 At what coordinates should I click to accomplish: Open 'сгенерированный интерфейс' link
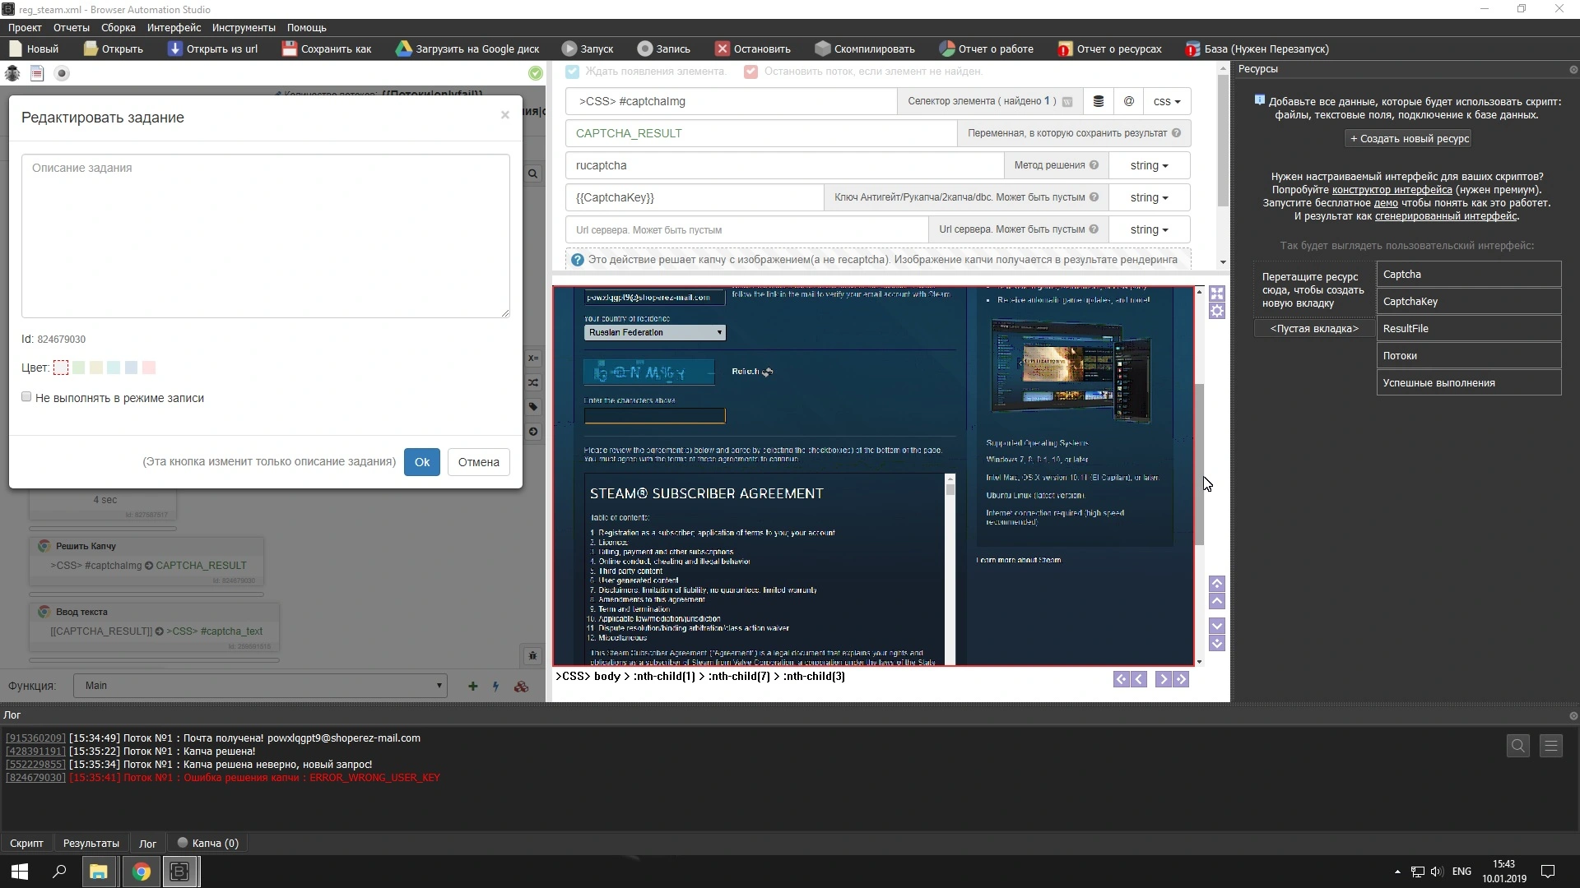[x=1446, y=216]
